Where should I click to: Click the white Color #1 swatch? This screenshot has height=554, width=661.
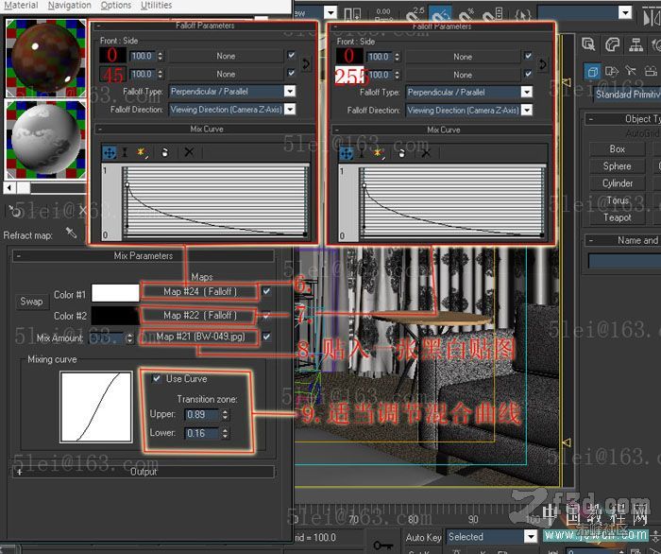click(114, 294)
